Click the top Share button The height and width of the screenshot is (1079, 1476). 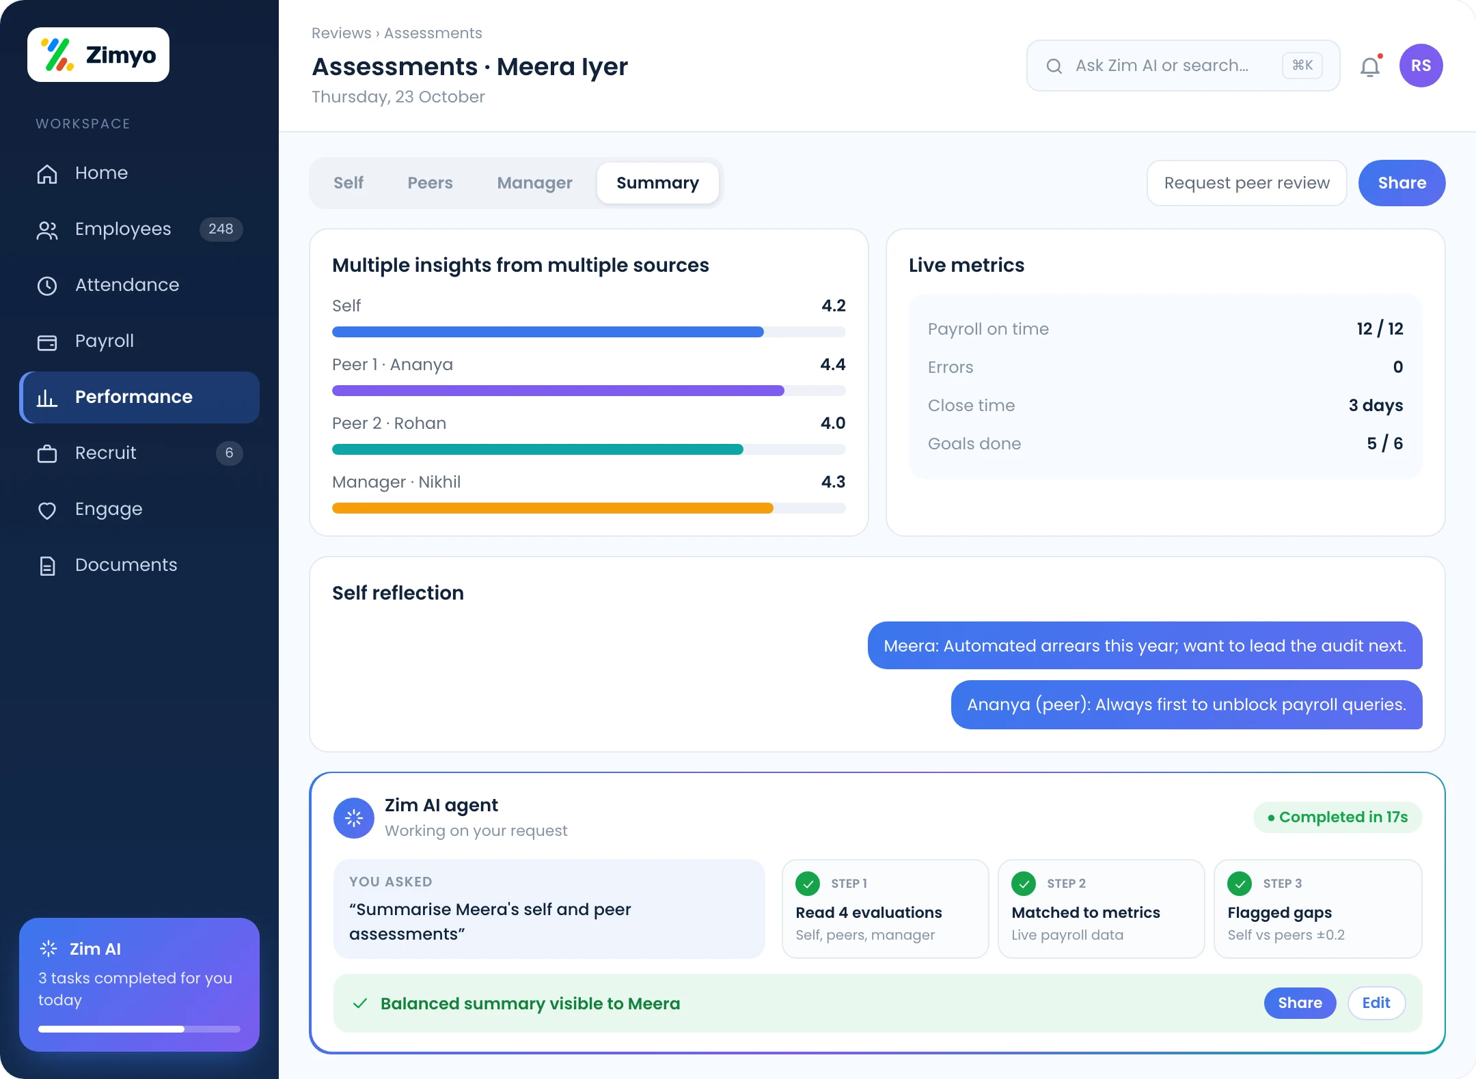[x=1402, y=183]
